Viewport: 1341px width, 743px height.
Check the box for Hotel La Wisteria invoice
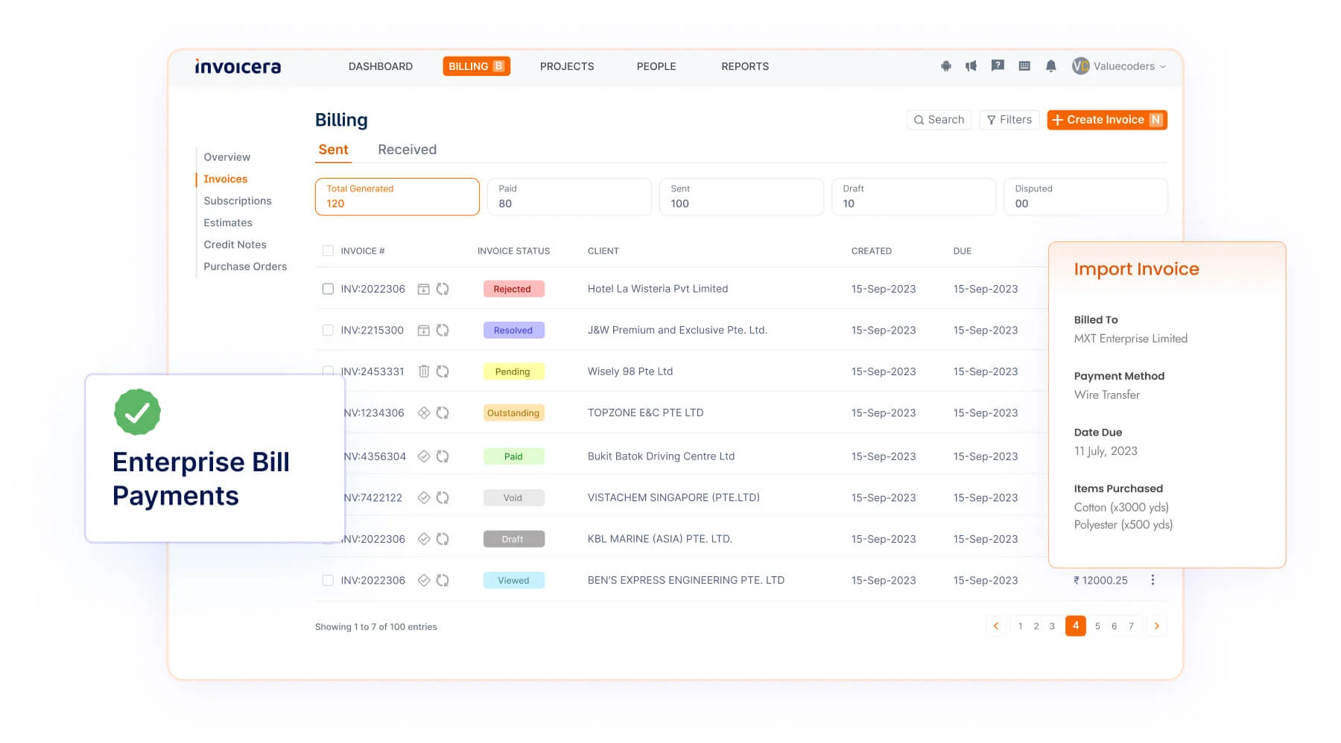coord(328,289)
